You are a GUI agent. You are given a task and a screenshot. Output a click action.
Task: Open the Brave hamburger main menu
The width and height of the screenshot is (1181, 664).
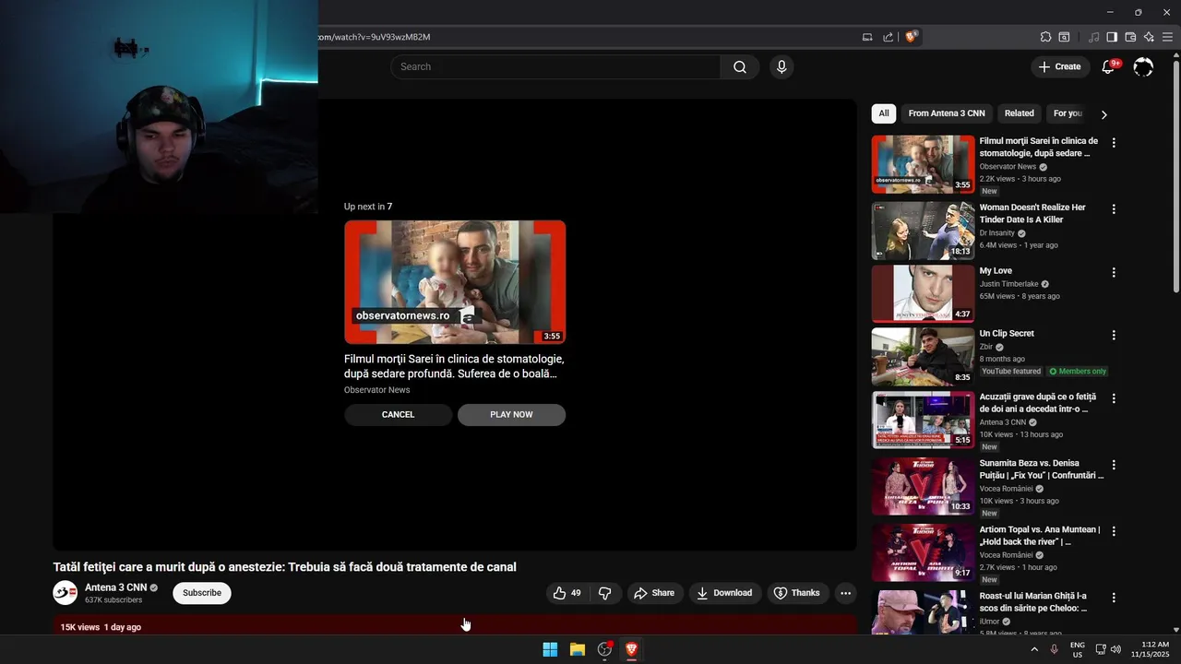click(x=1167, y=37)
